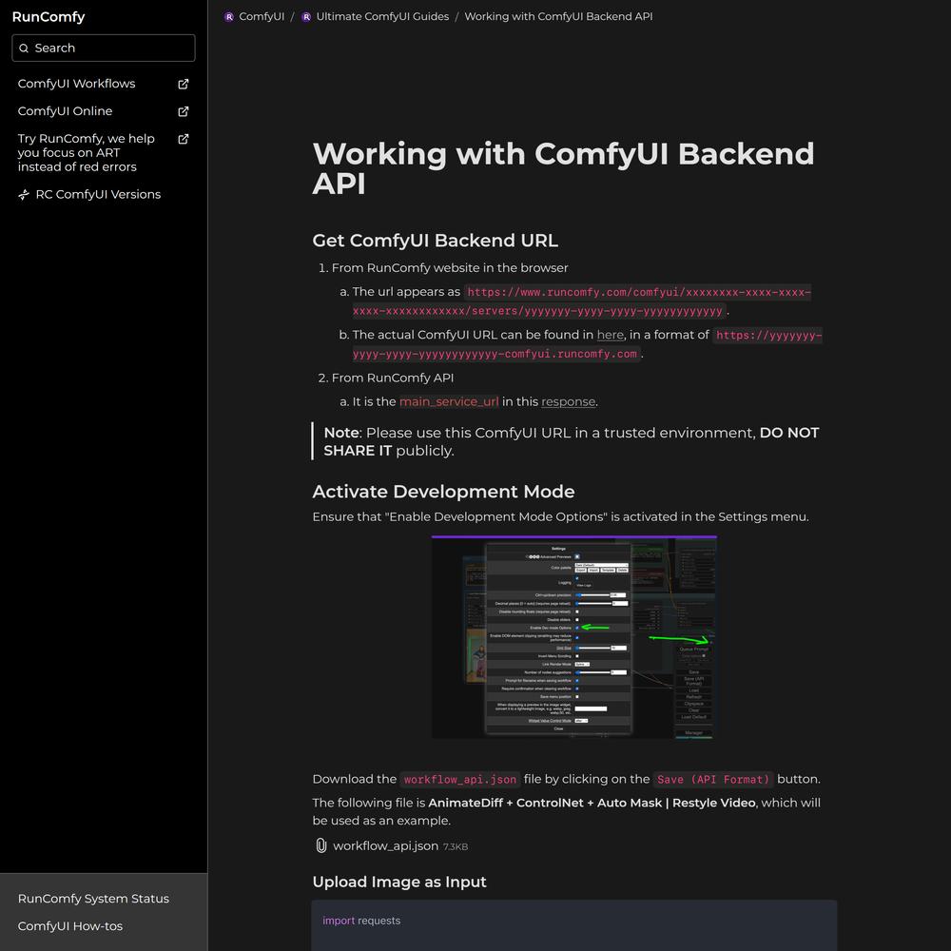Click the external-link icon beside ComfyUI Workflows
This screenshot has height=951, width=951.
(184, 84)
